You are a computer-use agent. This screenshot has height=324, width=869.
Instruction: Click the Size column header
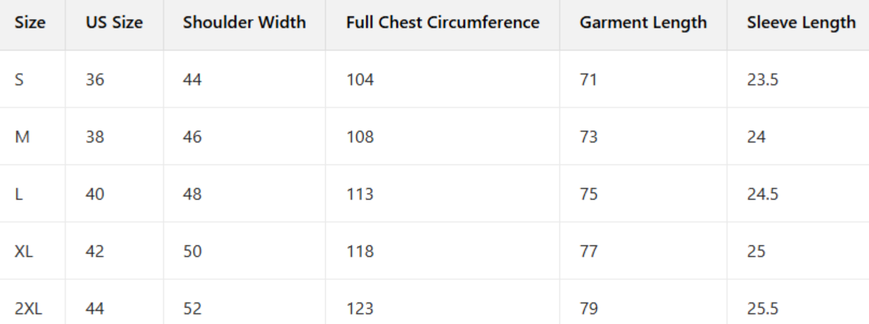tap(30, 23)
